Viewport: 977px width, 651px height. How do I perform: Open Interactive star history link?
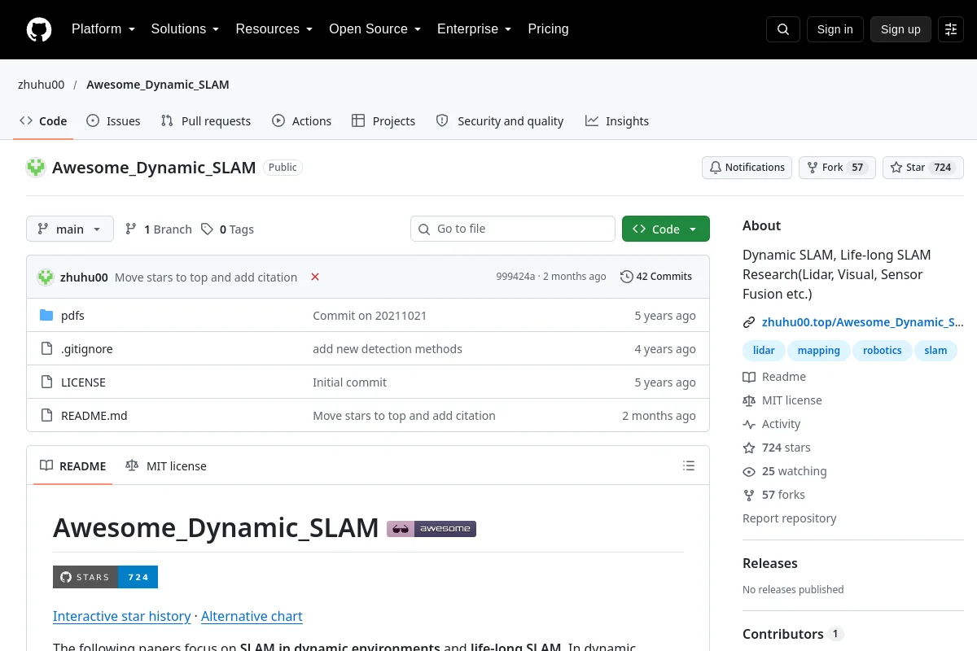pos(122,617)
